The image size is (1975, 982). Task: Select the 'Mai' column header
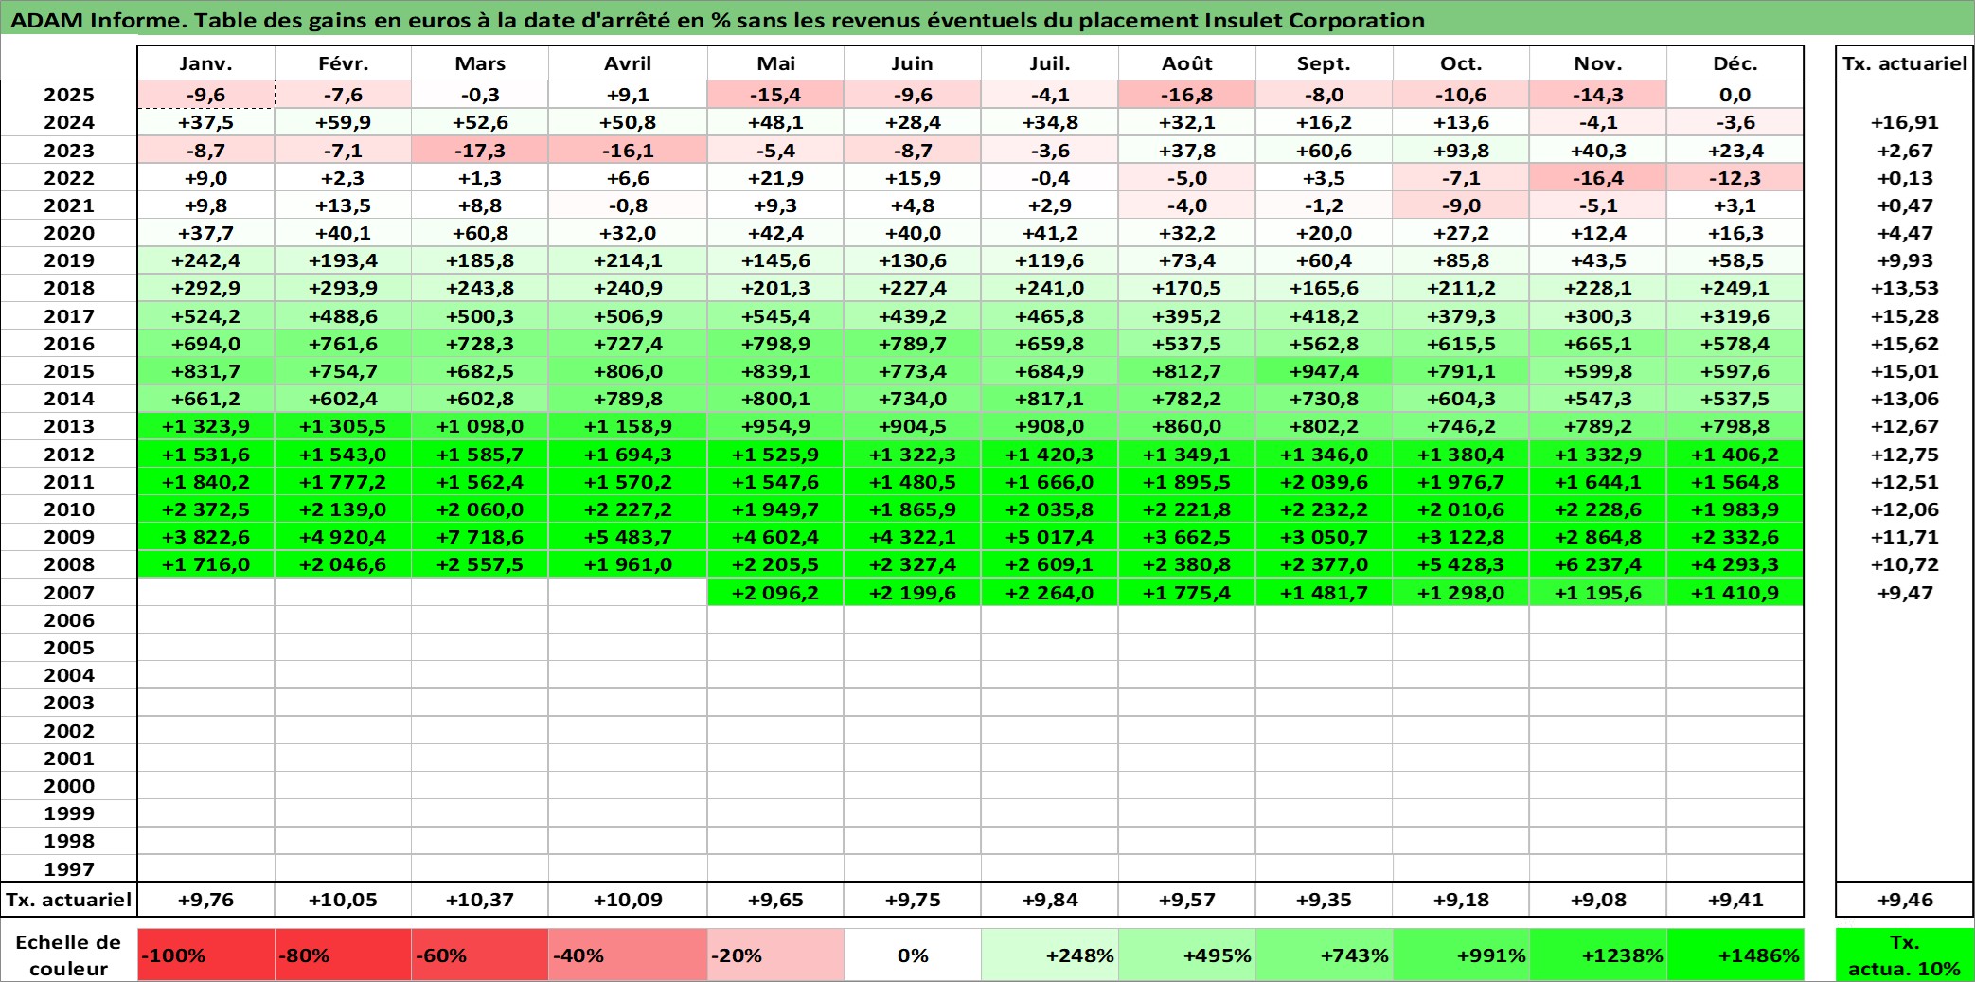775,63
